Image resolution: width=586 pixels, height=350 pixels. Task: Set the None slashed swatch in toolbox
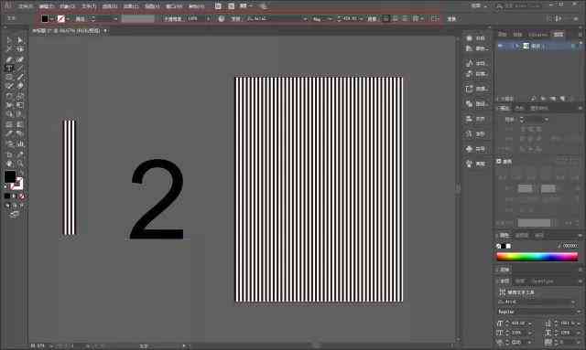[x=22, y=196]
